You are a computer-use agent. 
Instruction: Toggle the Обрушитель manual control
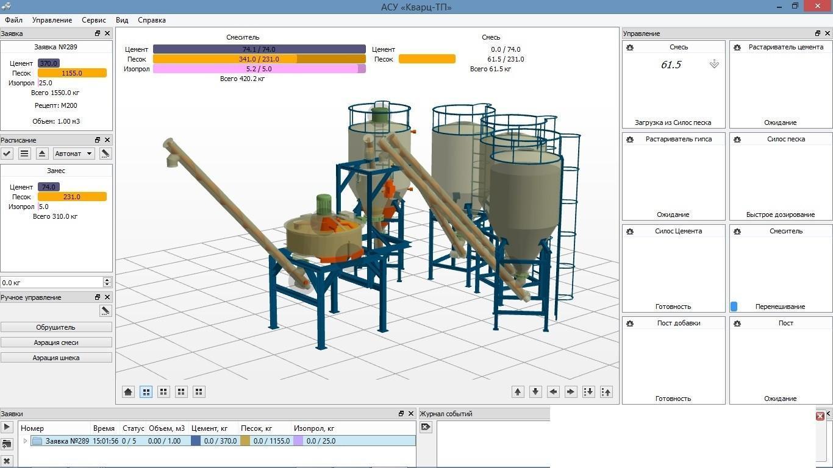click(x=56, y=327)
